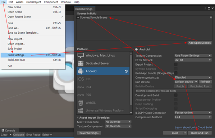Select the Universal Windows Platform logo icon

81,110
